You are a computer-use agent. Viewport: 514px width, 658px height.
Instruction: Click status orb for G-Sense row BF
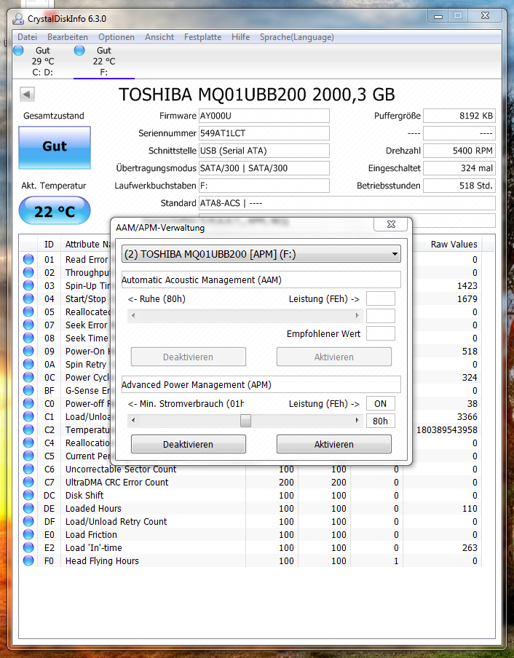pyautogui.click(x=28, y=390)
